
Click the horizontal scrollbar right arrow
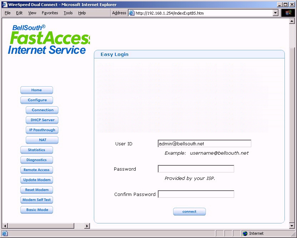(87, 226)
